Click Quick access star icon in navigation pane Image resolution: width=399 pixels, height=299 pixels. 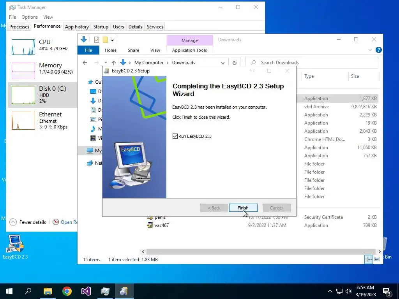pyautogui.click(x=90, y=82)
